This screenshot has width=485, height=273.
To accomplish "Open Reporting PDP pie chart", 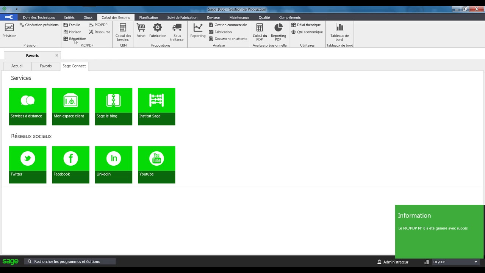I will [x=278, y=32].
